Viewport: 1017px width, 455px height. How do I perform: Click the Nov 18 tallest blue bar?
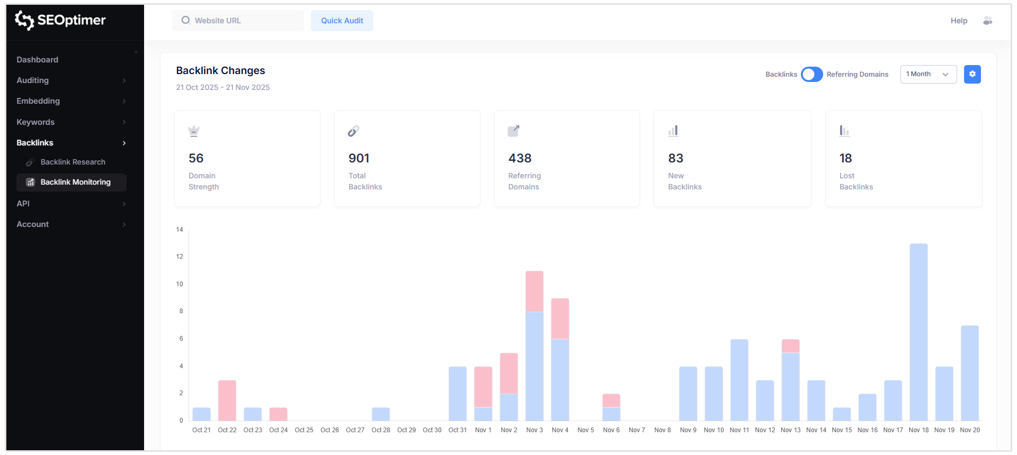point(918,332)
